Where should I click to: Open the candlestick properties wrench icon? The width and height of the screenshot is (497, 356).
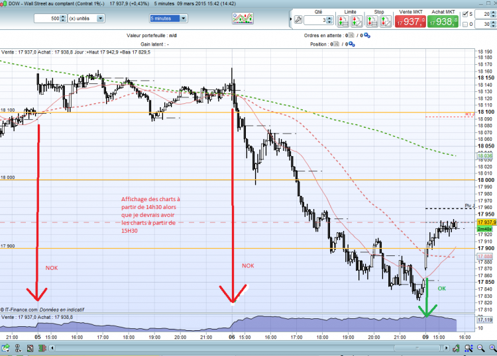click(457, 349)
